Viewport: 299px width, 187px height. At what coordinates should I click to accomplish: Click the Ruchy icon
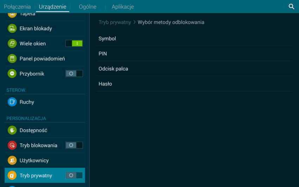(x=12, y=102)
